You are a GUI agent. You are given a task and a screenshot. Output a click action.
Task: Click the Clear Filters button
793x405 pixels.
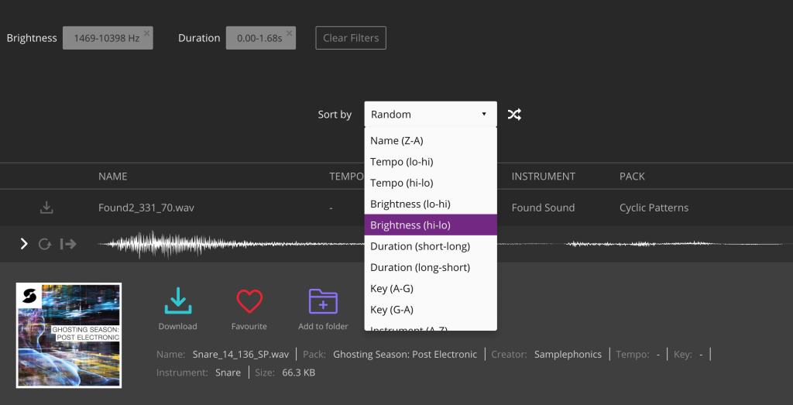click(x=351, y=38)
